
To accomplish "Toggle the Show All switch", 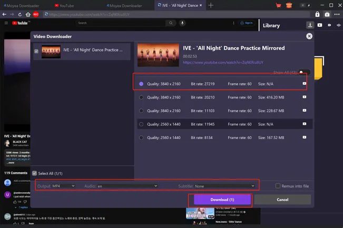I will pos(303,72).
